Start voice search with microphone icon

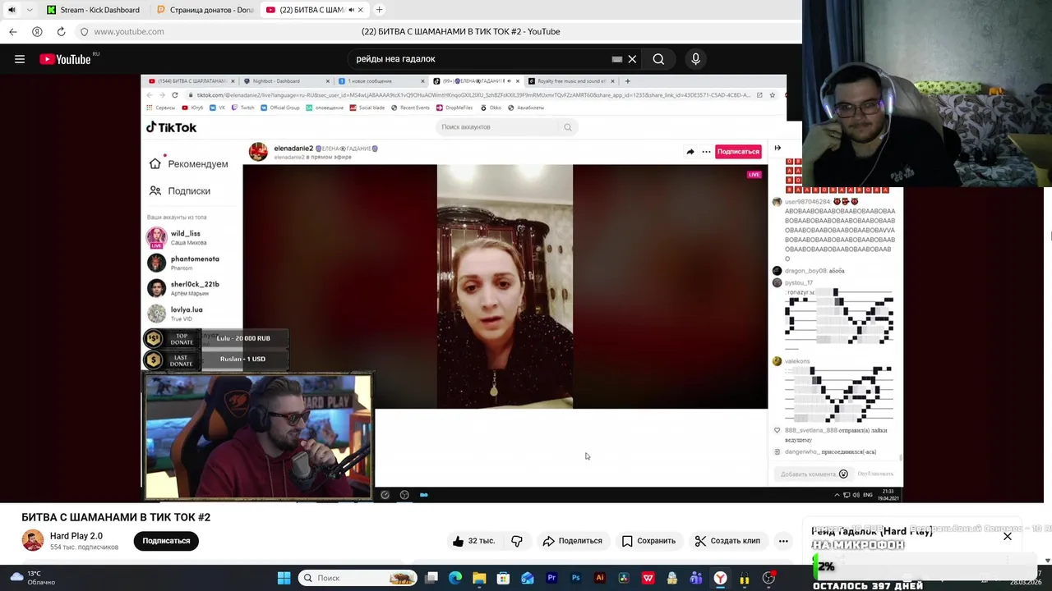tap(695, 59)
